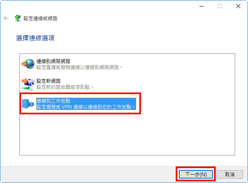Click the 設定連線或網路 window title text
Image resolution: width=248 pixels, height=183 pixels.
(40, 19)
